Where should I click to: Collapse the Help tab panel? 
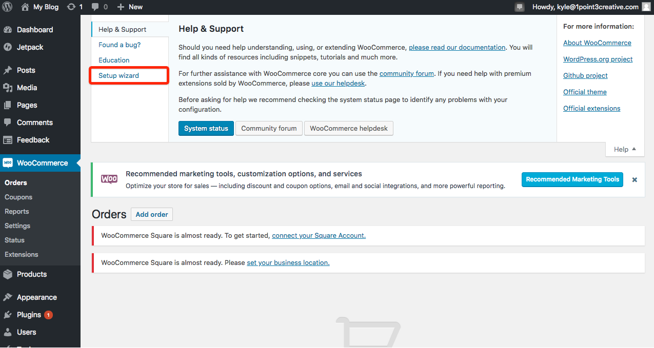click(x=625, y=149)
